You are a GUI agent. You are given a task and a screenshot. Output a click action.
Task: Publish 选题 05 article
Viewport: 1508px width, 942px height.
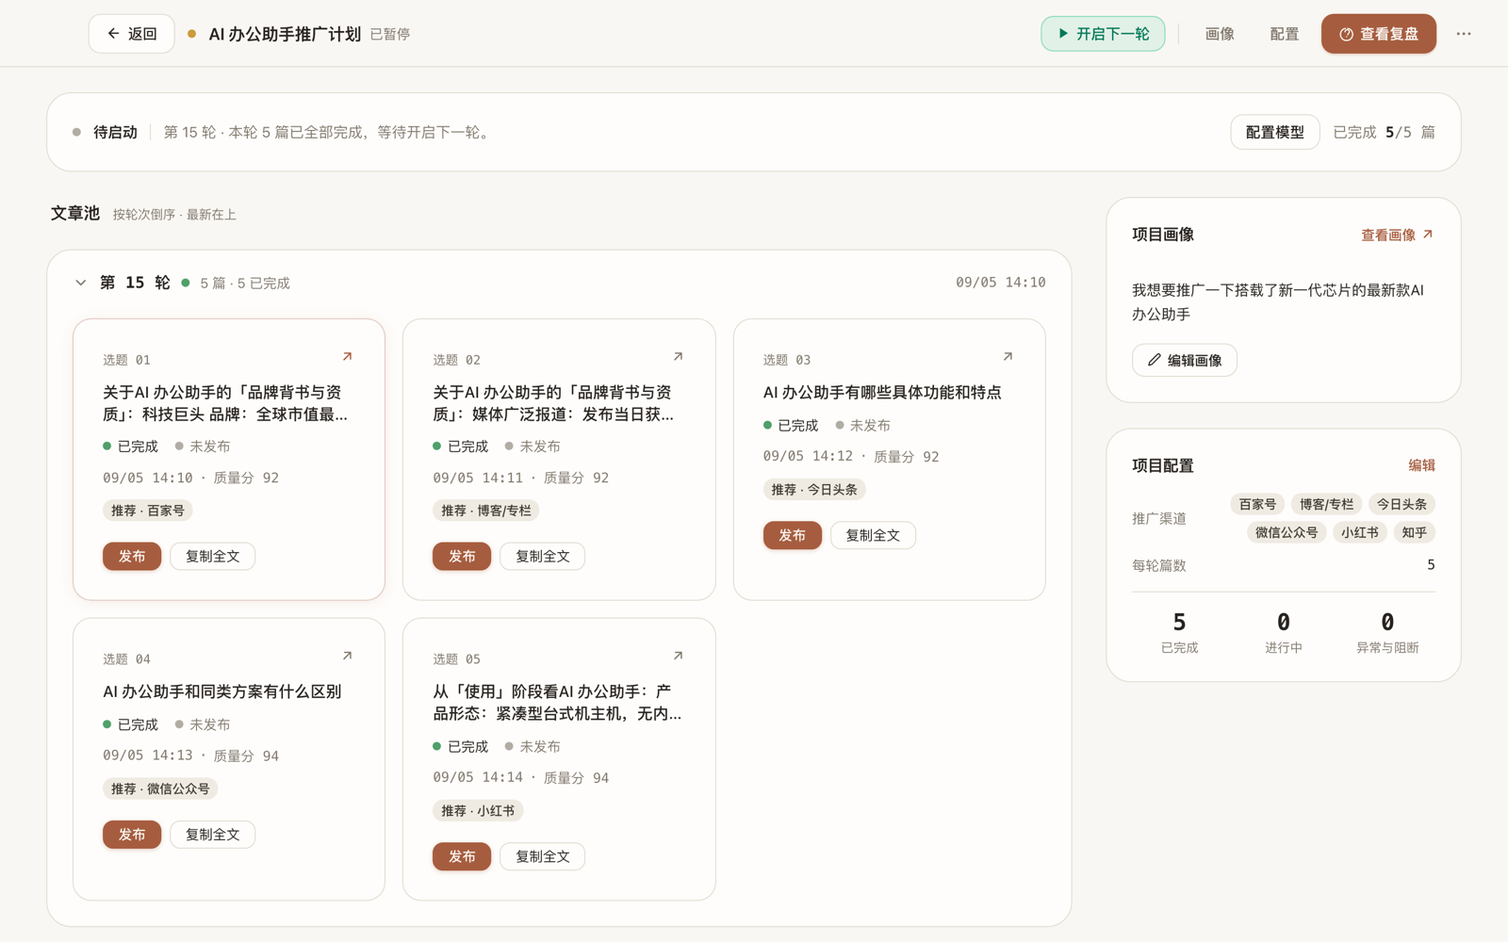tap(462, 856)
